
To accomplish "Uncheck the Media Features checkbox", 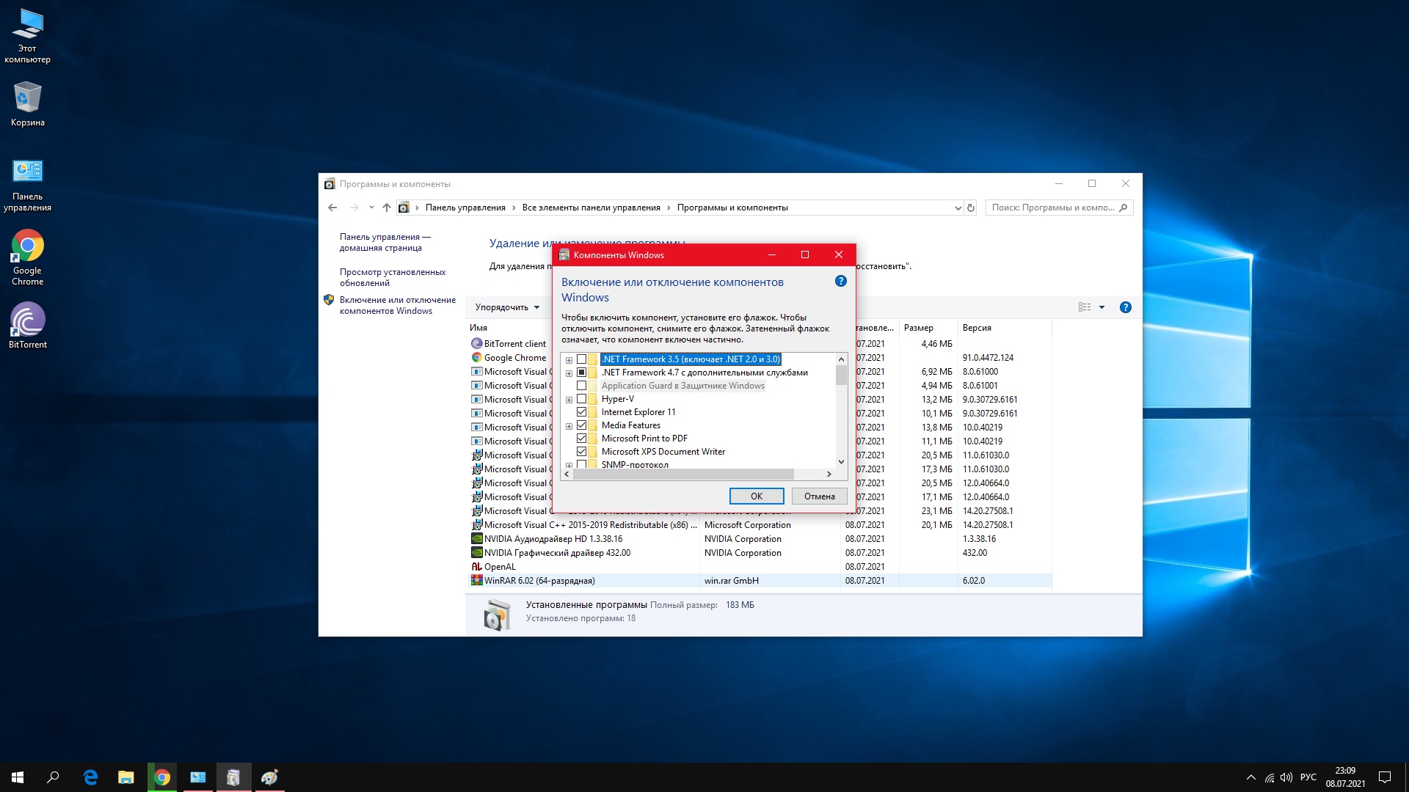I will 582,425.
